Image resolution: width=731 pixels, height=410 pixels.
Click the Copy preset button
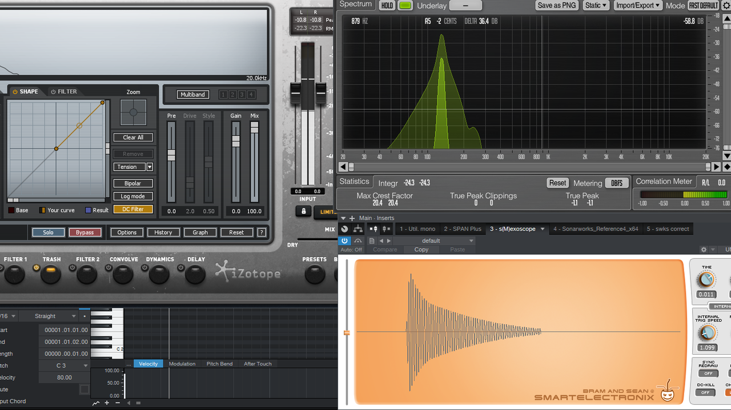pos(421,250)
